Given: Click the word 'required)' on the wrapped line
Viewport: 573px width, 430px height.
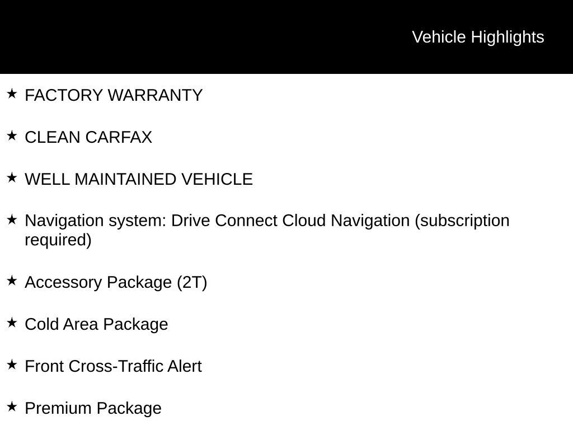Looking at the screenshot, I should (x=58, y=240).
